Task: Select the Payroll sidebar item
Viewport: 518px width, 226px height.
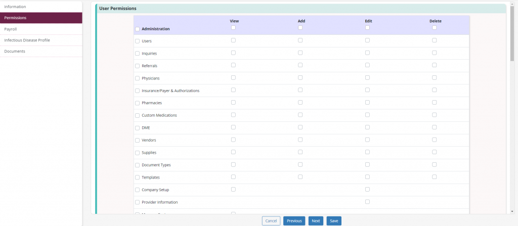Action: [x=11, y=29]
